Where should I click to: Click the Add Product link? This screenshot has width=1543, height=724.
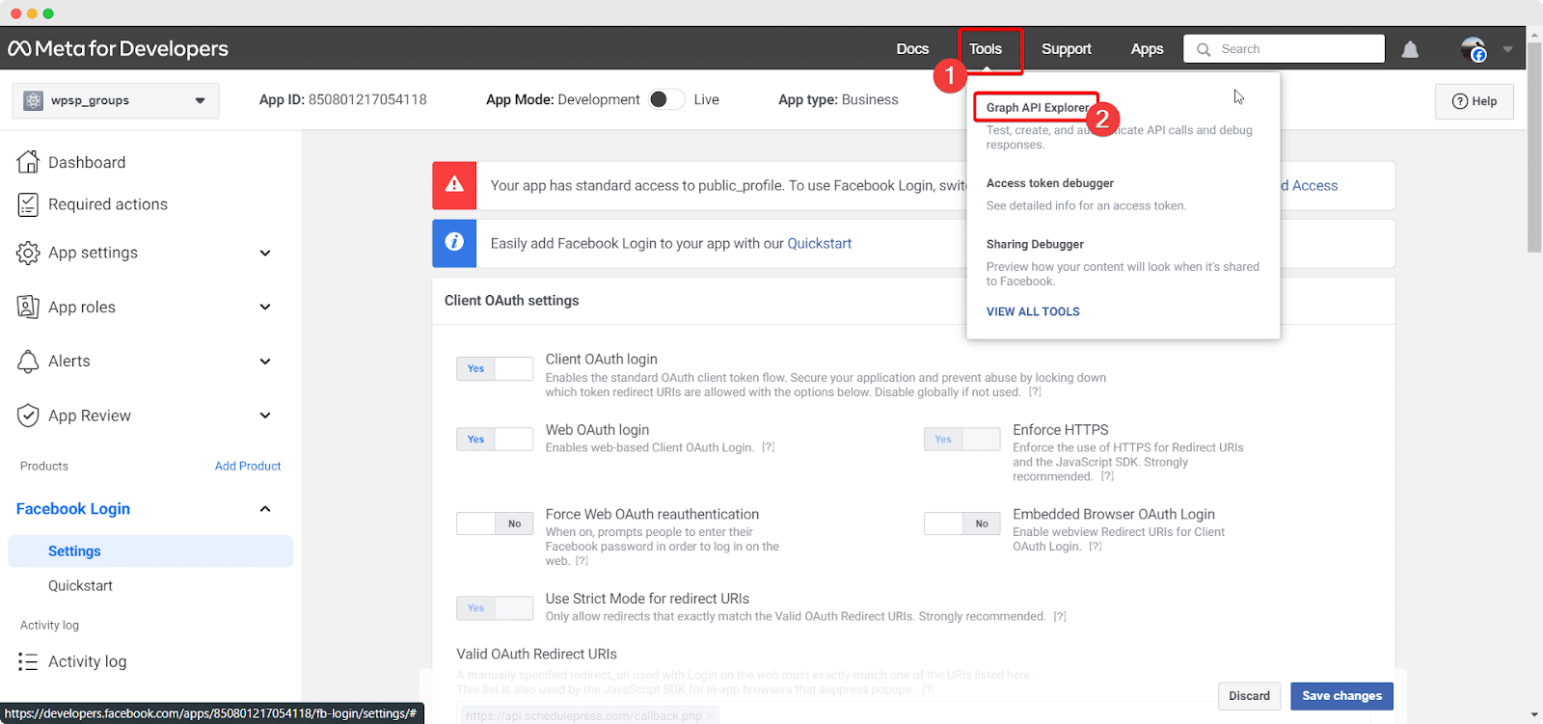pos(248,466)
